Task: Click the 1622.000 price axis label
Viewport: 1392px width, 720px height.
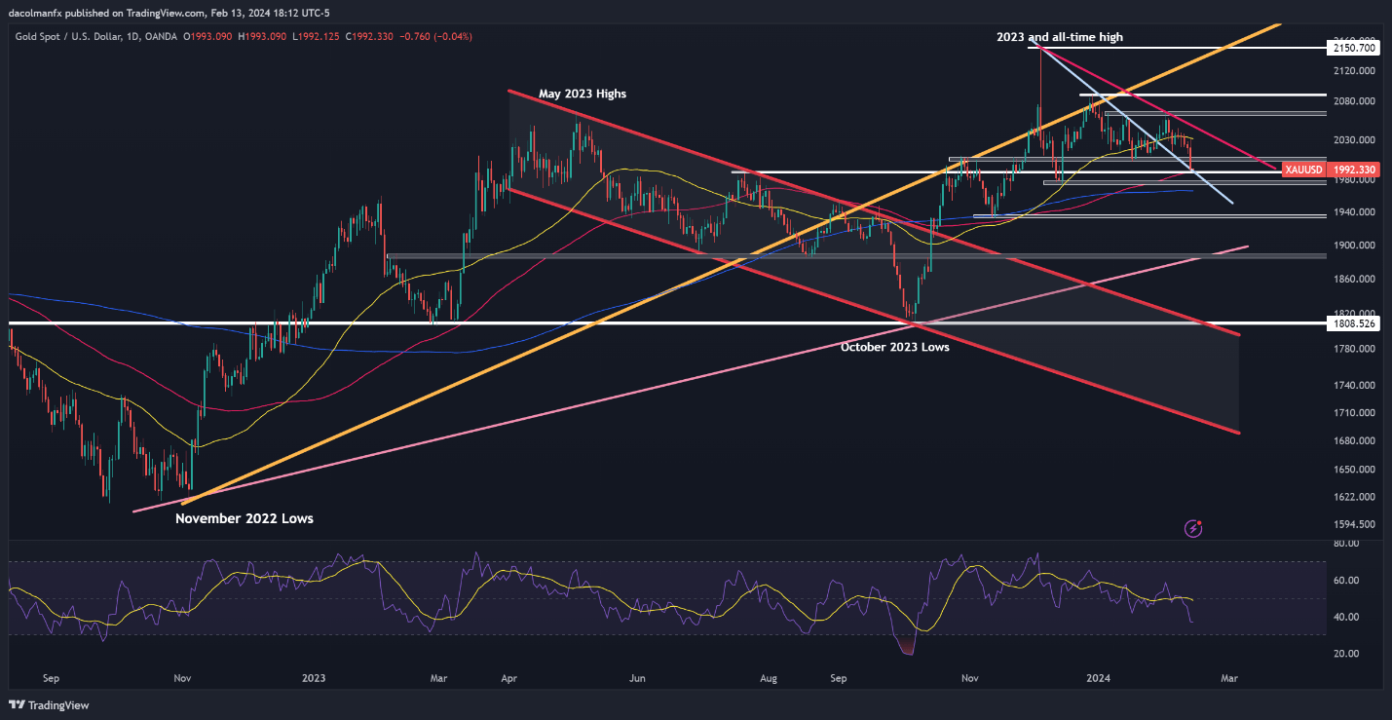Action: pos(1353,497)
